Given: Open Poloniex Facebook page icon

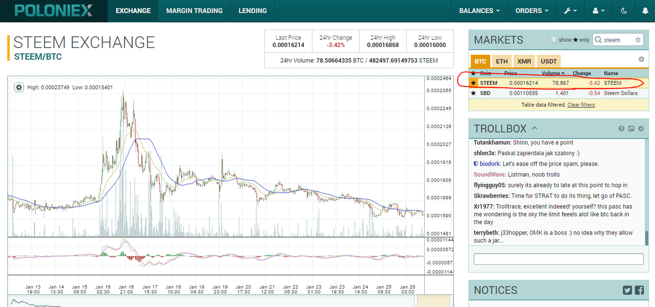Looking at the screenshot, I should coord(639,290).
